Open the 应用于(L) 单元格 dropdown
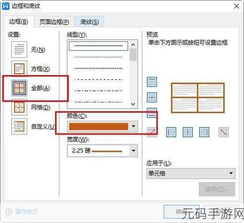This screenshot has width=244, height=223. point(191,173)
